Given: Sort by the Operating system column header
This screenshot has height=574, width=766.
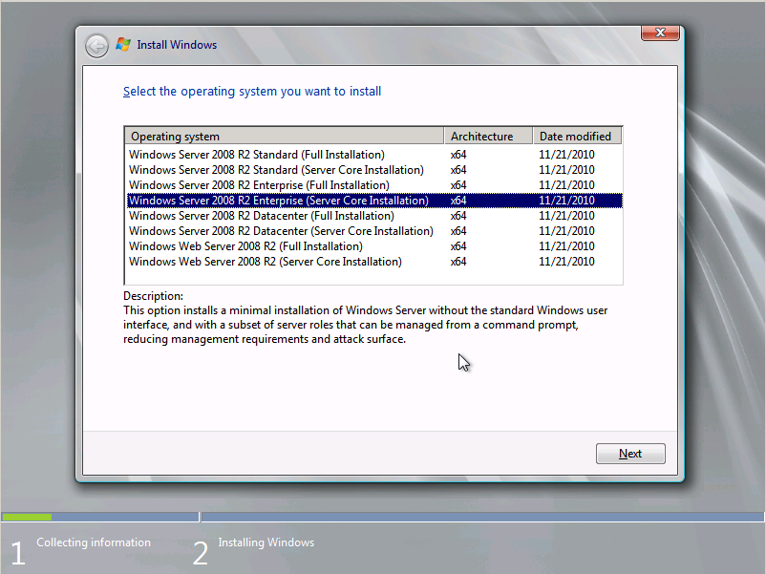Looking at the screenshot, I should (x=285, y=137).
